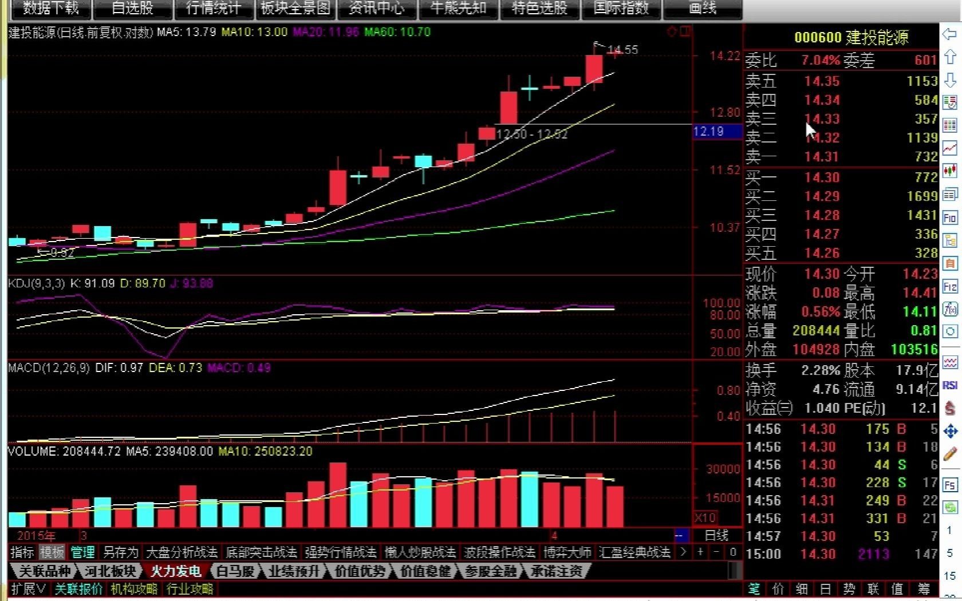Viewport: 962px width, 601px height.
Task: Open the 板块全景图 menu
Action: click(295, 9)
